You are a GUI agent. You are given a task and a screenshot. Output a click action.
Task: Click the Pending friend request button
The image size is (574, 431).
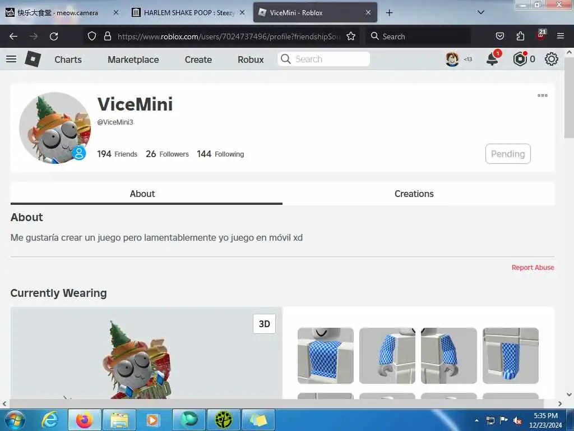(x=508, y=154)
